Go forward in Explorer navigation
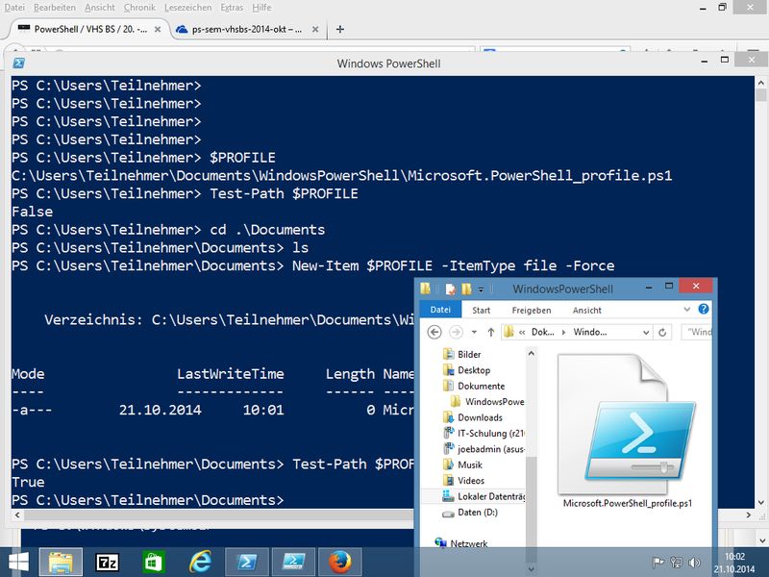The image size is (769, 577). pyautogui.click(x=456, y=332)
